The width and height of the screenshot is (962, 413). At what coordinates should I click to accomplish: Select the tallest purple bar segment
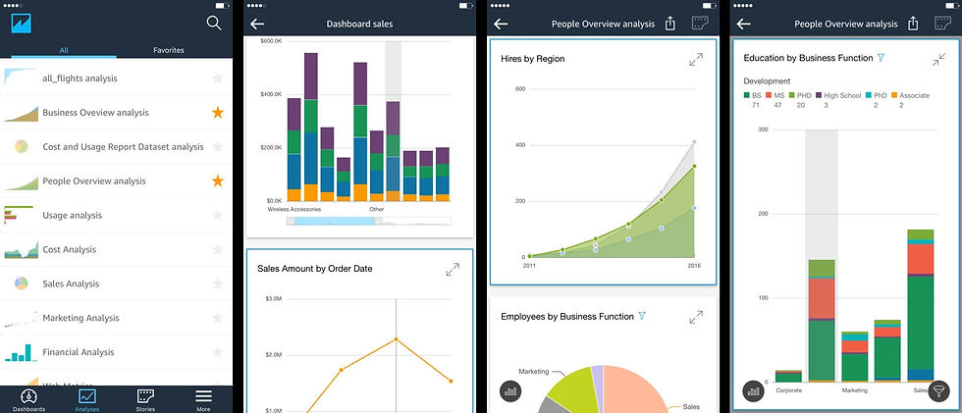pyautogui.click(x=311, y=76)
